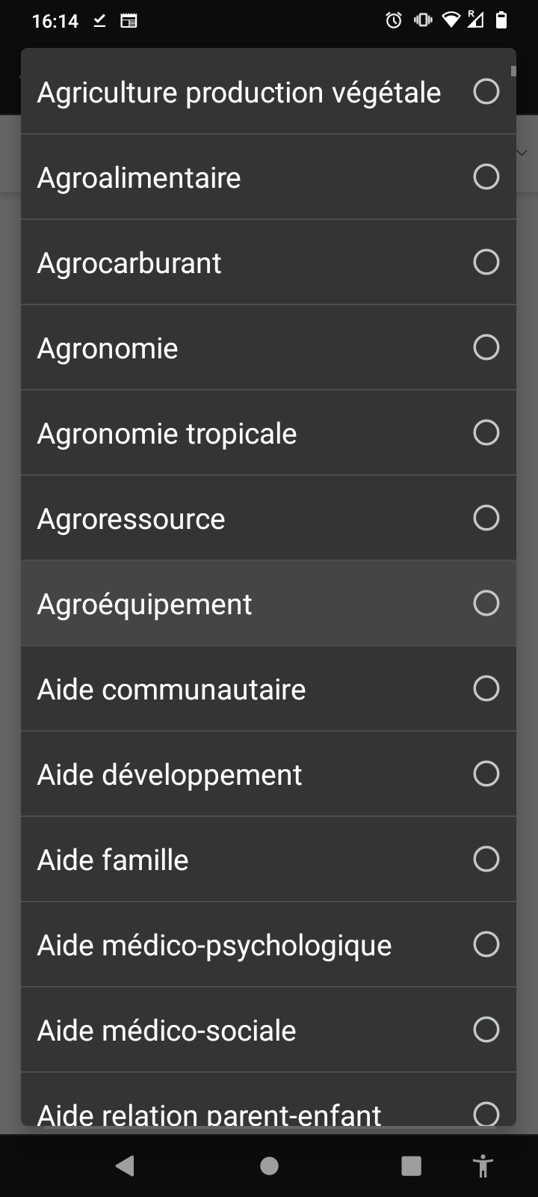Tap the accessibility shortcut icon
538x1197 pixels.
pos(483,1166)
